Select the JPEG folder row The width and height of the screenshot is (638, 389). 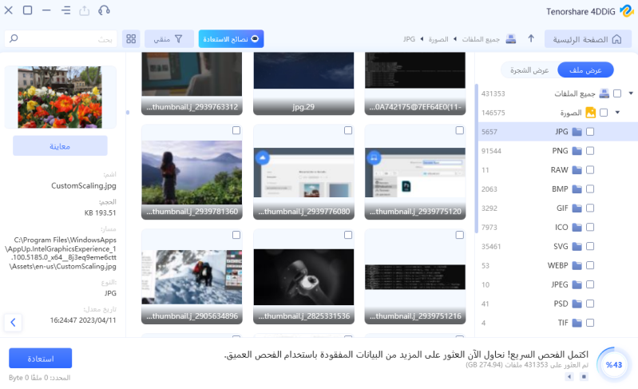pos(558,285)
